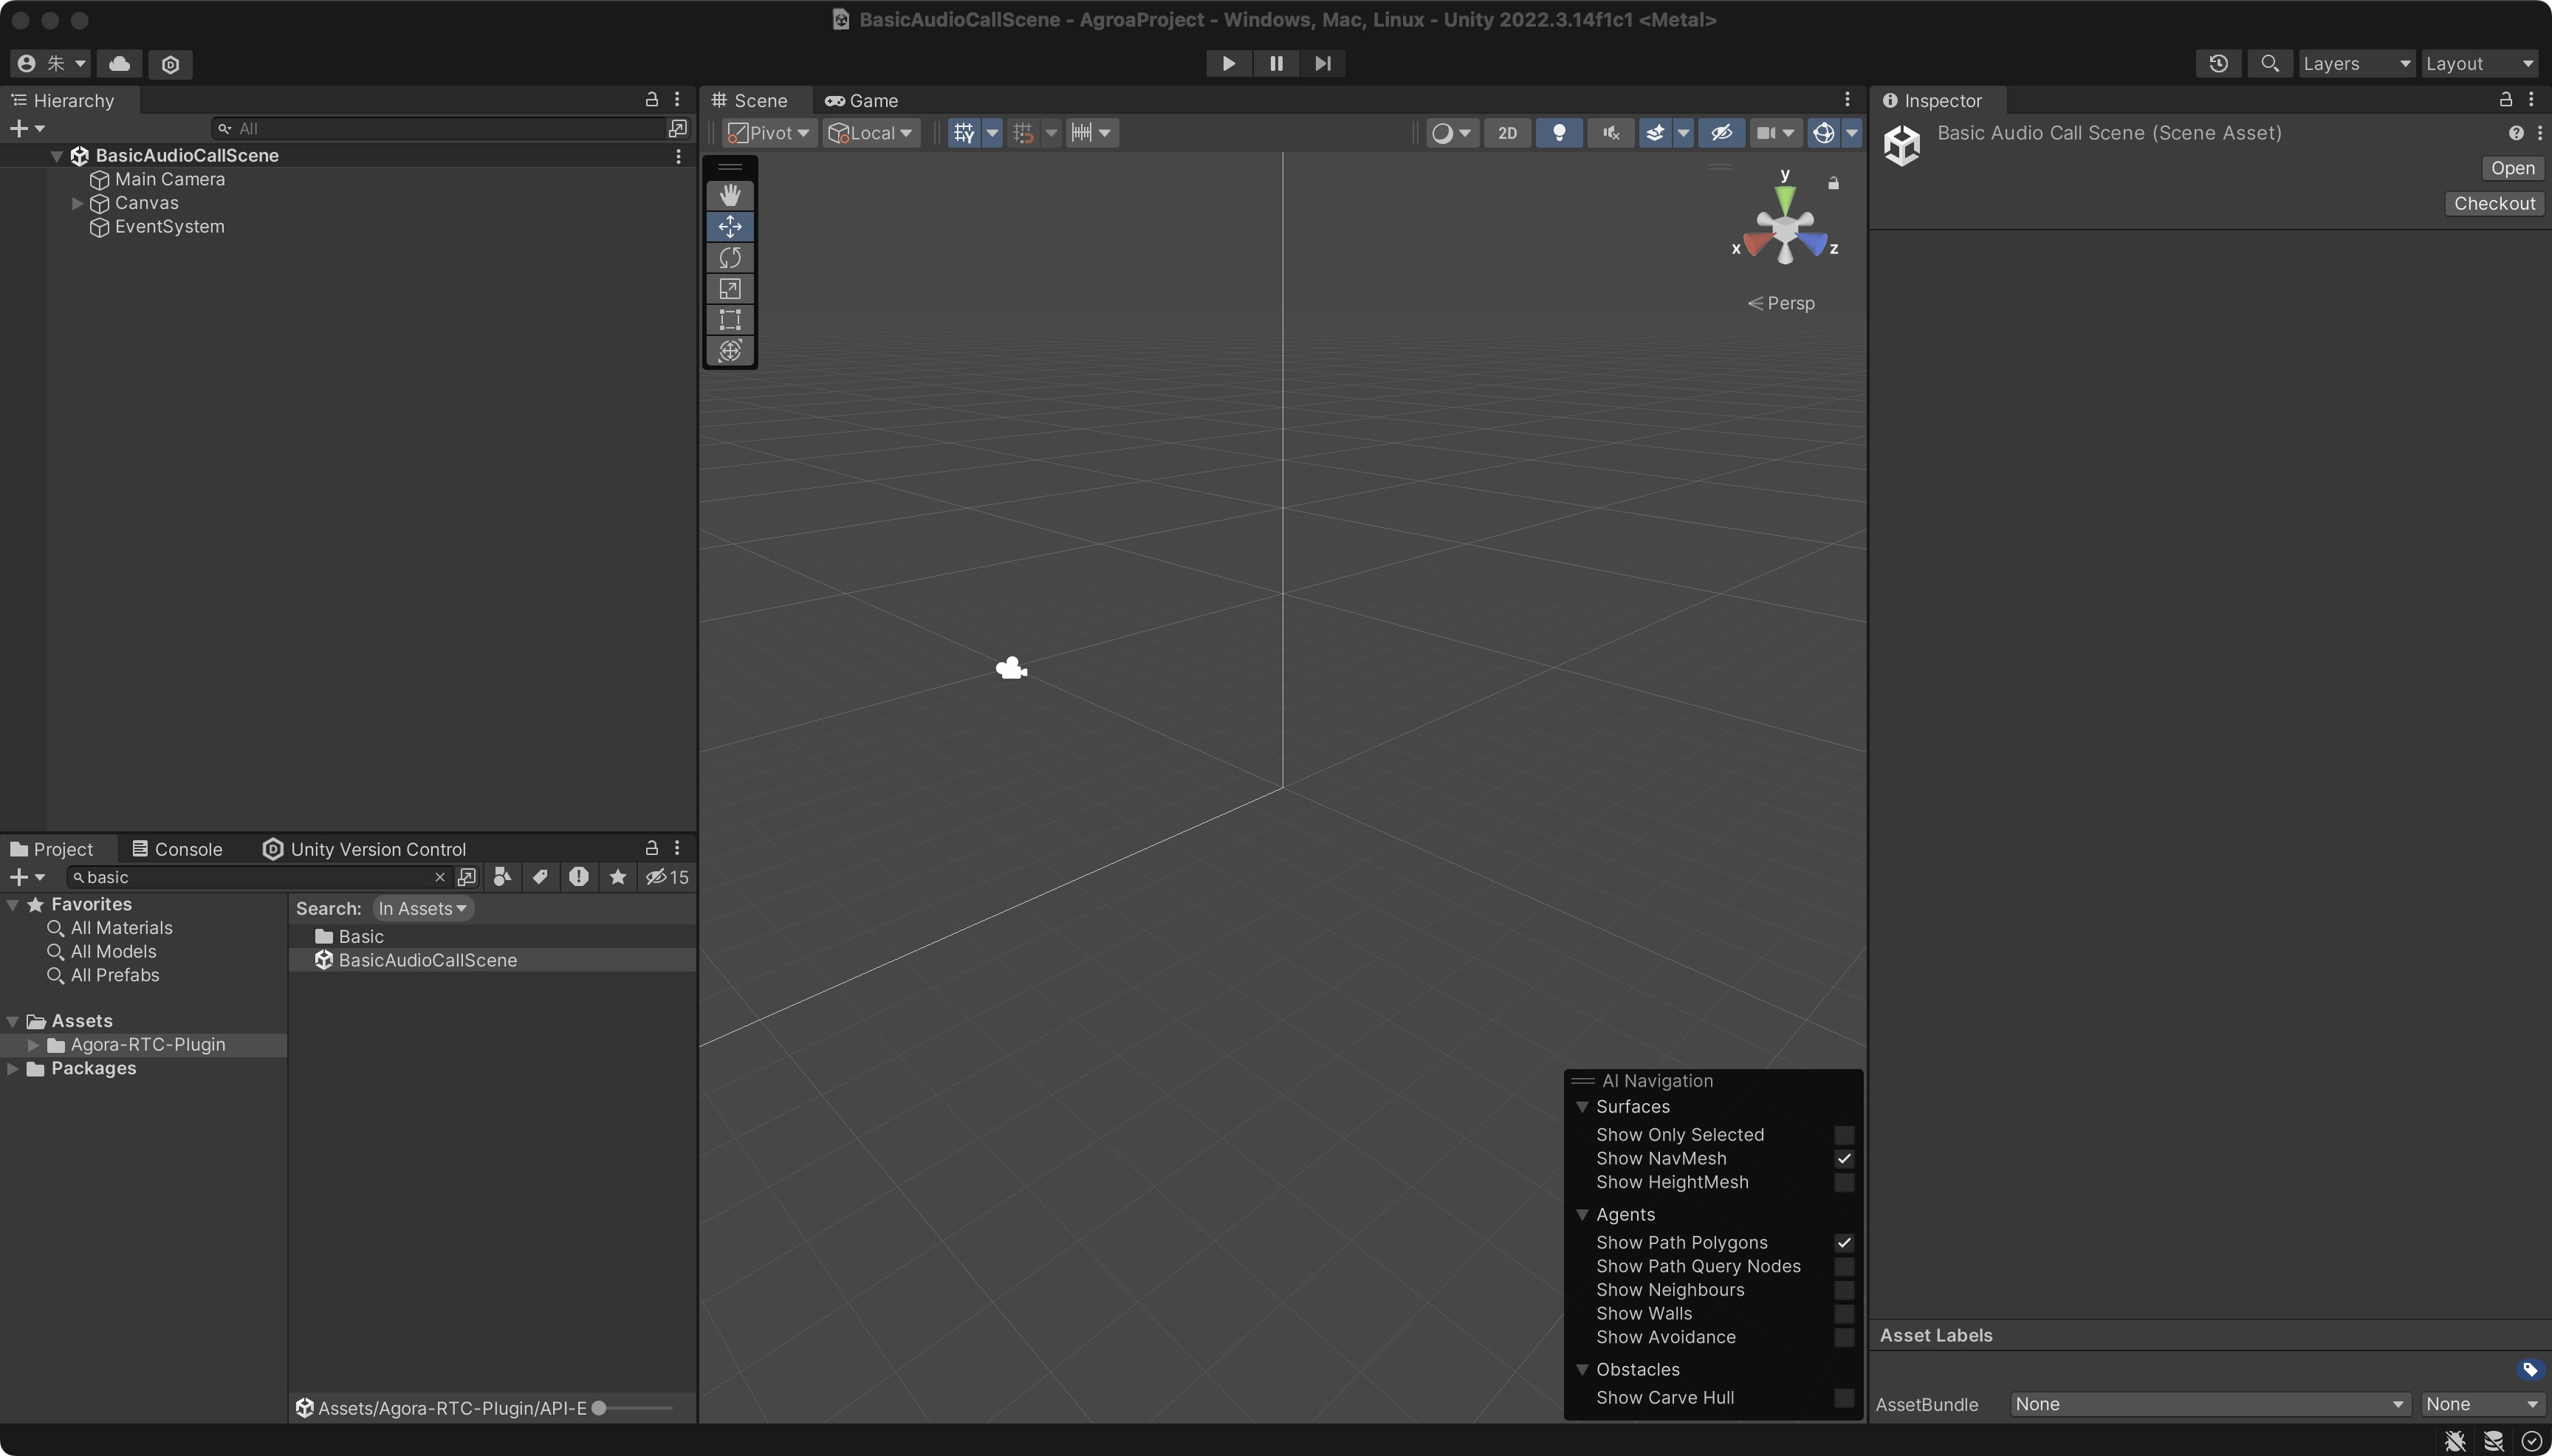2552x1456 pixels.
Task: Expand the Canvas object
Action: (77, 203)
